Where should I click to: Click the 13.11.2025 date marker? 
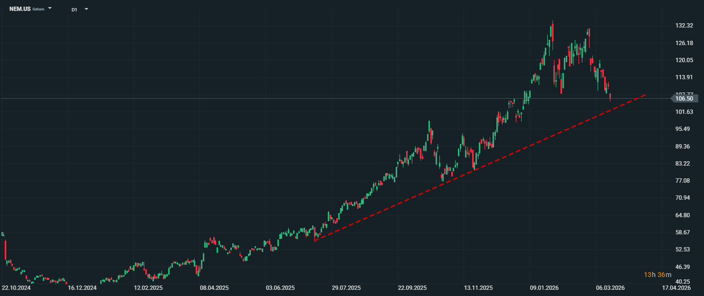[x=478, y=288]
